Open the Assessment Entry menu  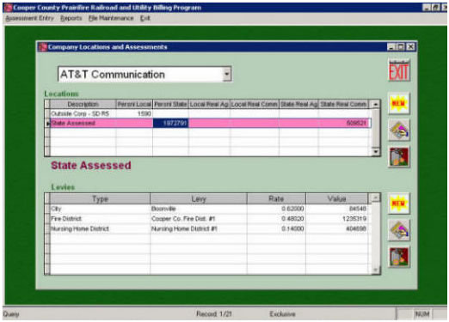29,18
